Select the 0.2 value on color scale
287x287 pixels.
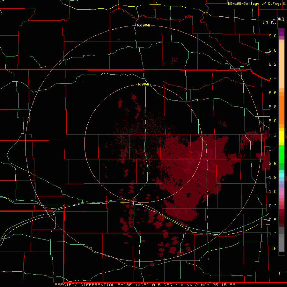[273, 206]
